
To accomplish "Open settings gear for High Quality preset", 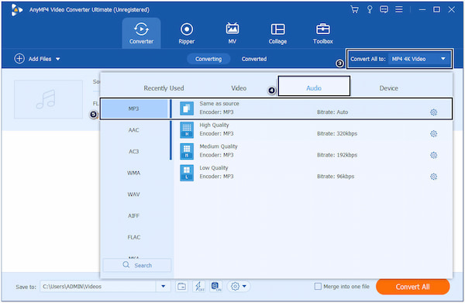I will [x=433, y=134].
